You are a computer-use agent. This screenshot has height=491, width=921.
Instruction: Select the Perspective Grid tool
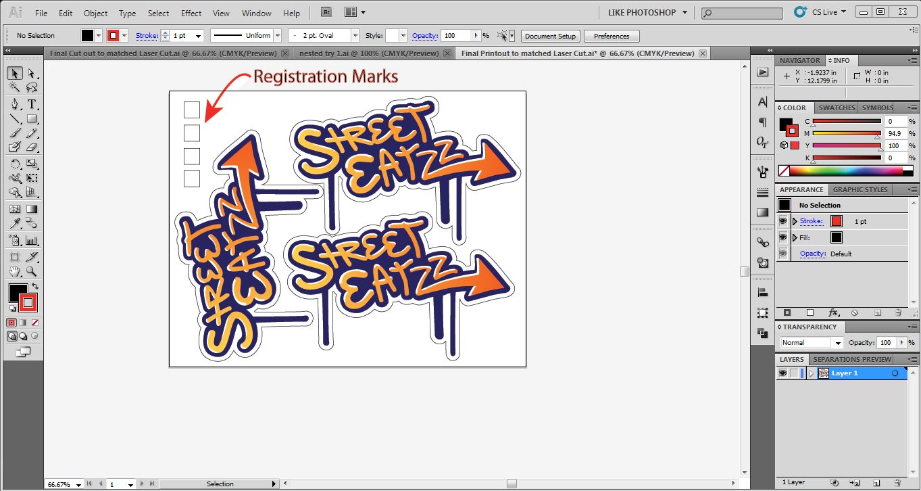pos(31,192)
